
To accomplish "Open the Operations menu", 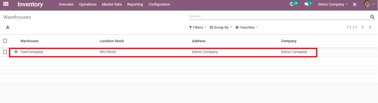I will tap(88, 4).
